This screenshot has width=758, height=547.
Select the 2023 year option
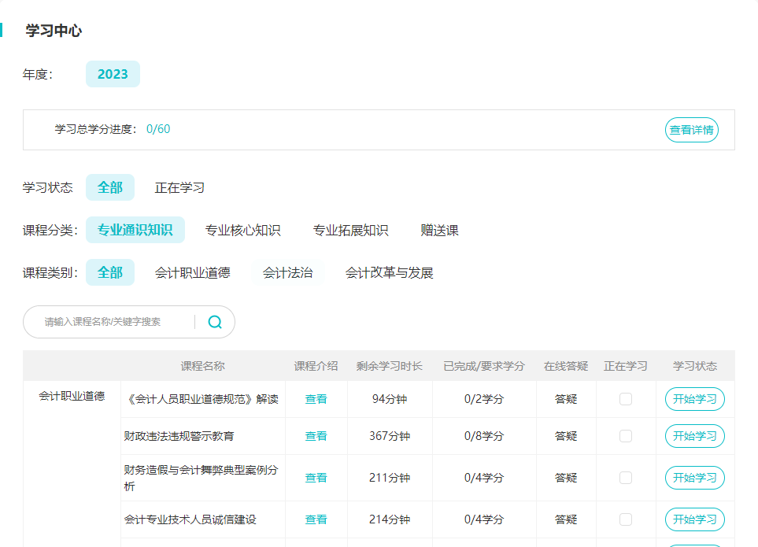click(113, 74)
